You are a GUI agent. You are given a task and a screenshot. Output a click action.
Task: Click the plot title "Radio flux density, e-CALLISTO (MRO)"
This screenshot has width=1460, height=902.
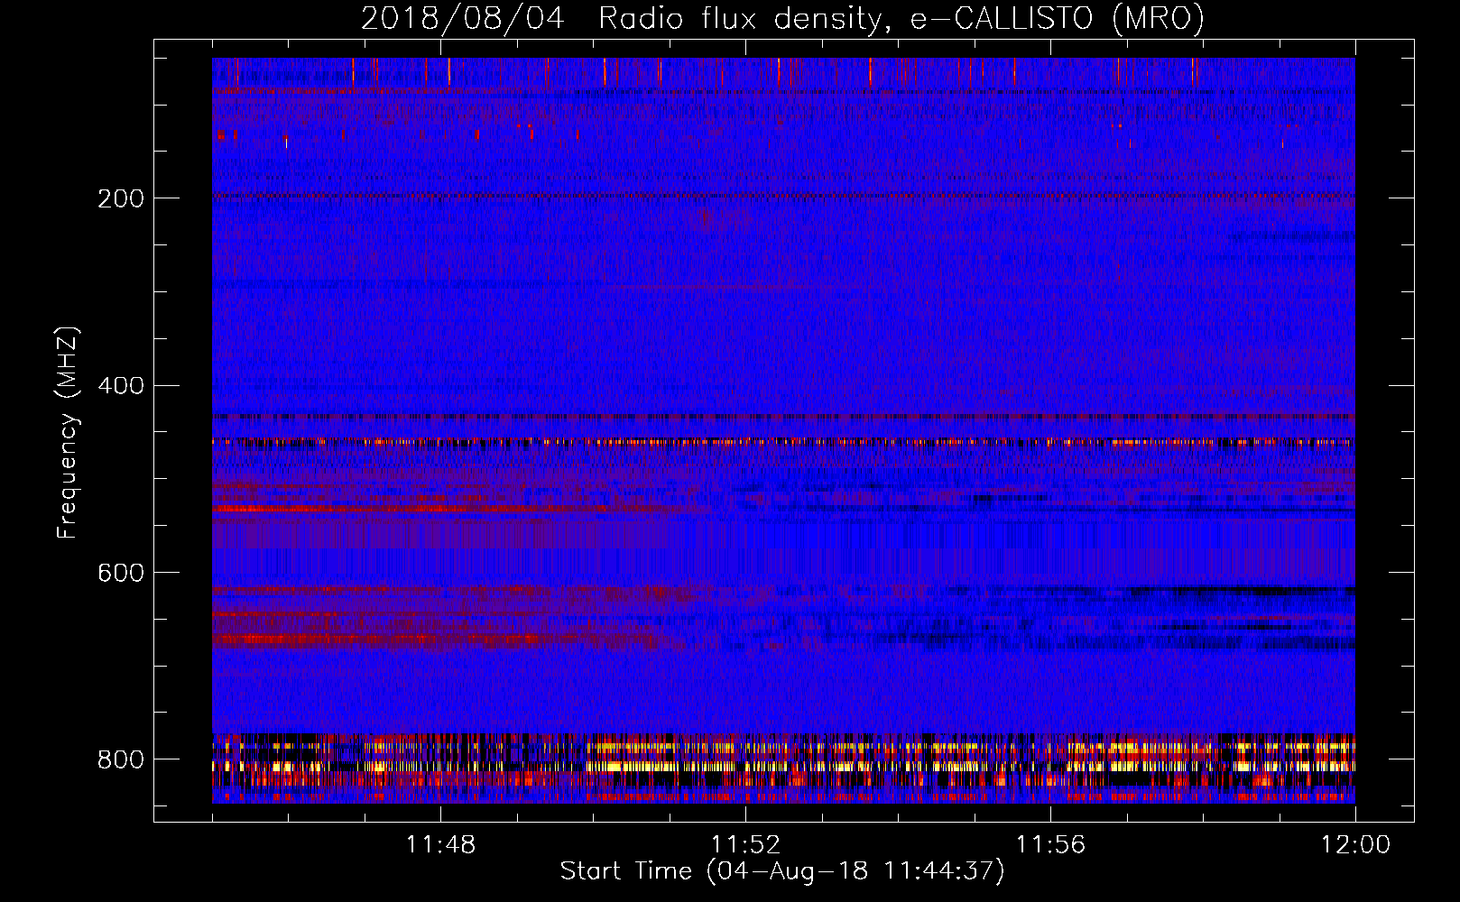(901, 18)
